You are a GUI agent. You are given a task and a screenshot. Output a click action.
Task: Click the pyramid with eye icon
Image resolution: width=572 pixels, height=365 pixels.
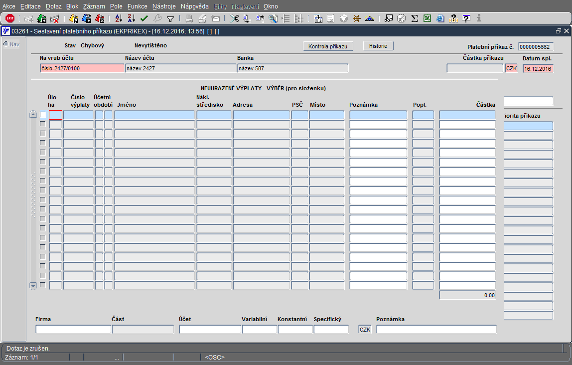(370, 18)
